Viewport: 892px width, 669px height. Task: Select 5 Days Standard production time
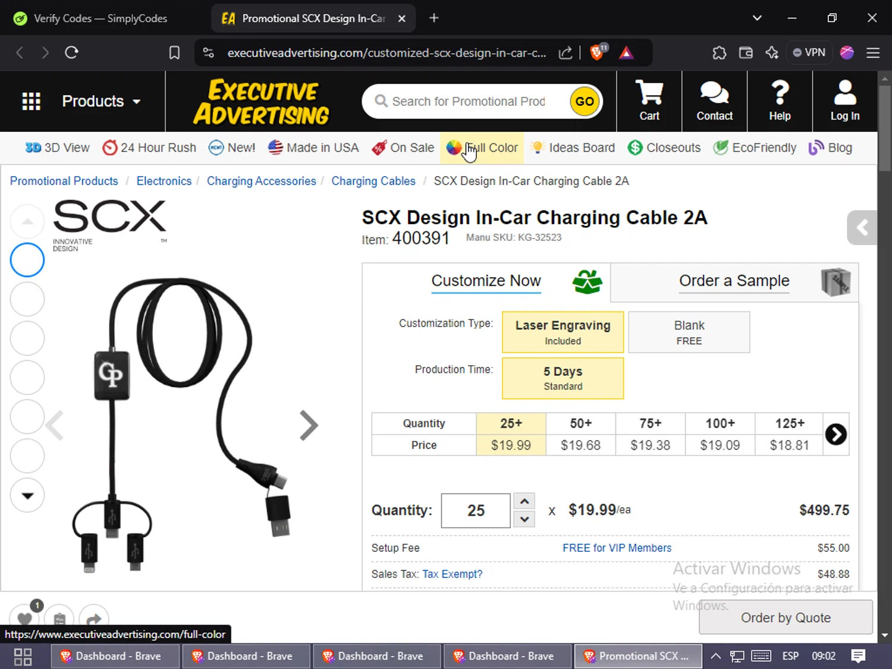563,378
